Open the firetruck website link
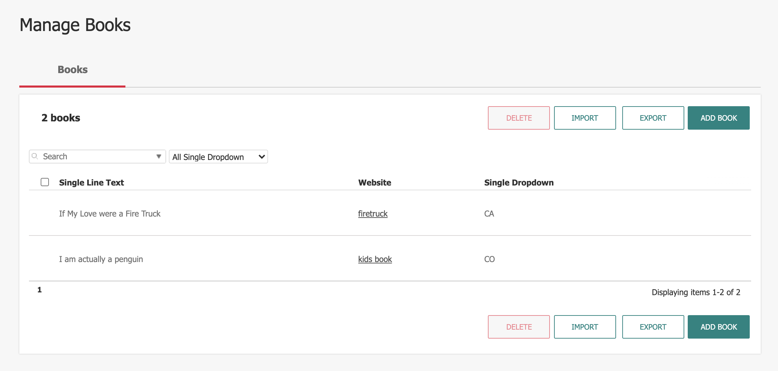This screenshot has width=778, height=371. pos(373,214)
